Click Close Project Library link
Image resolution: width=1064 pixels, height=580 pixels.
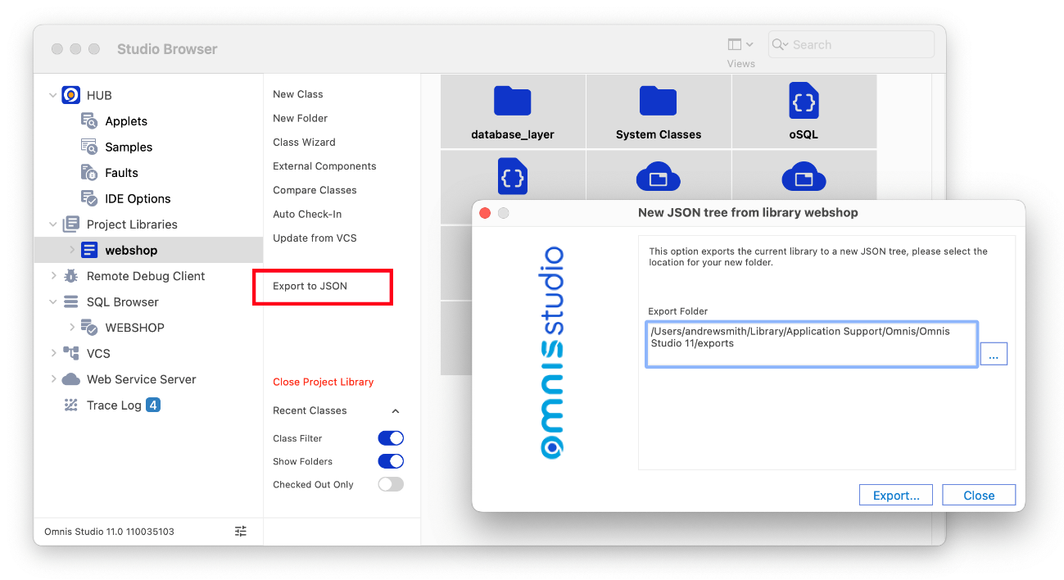[323, 382]
